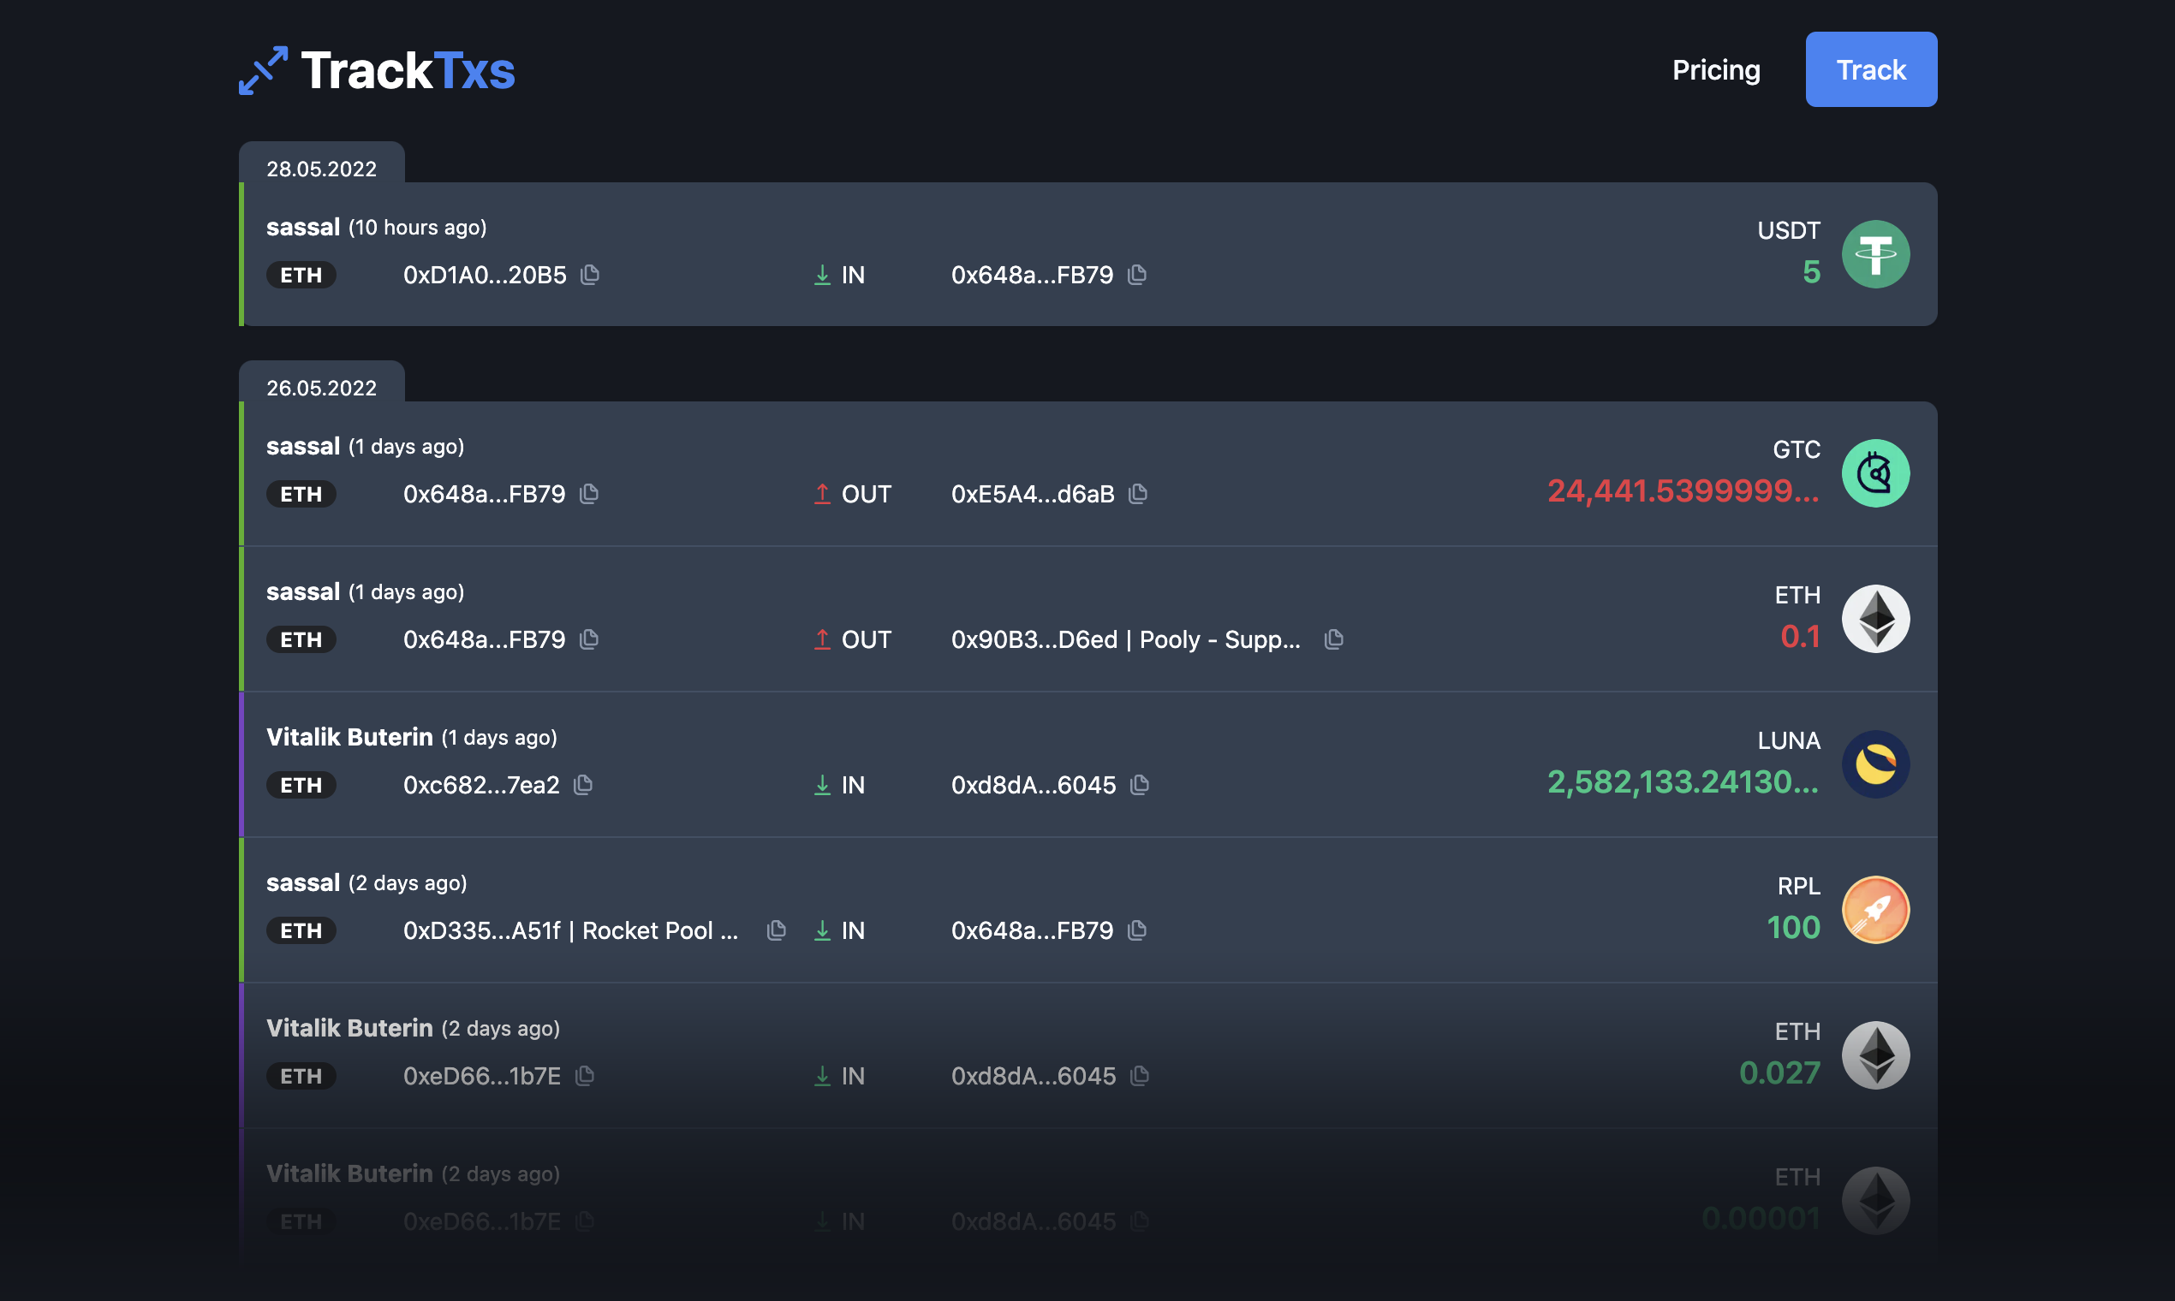This screenshot has height=1301, width=2175.
Task: Click the green amount 5
Action: [1811, 272]
